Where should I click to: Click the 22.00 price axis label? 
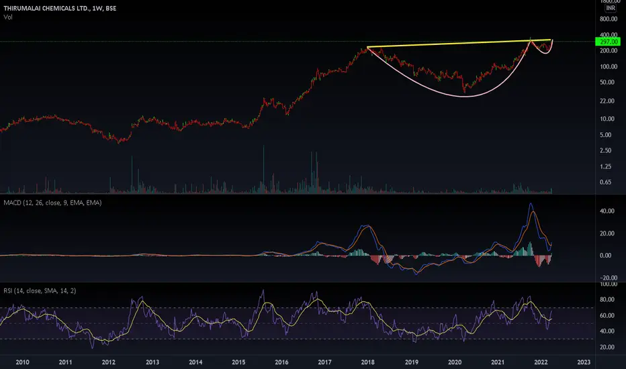point(607,101)
